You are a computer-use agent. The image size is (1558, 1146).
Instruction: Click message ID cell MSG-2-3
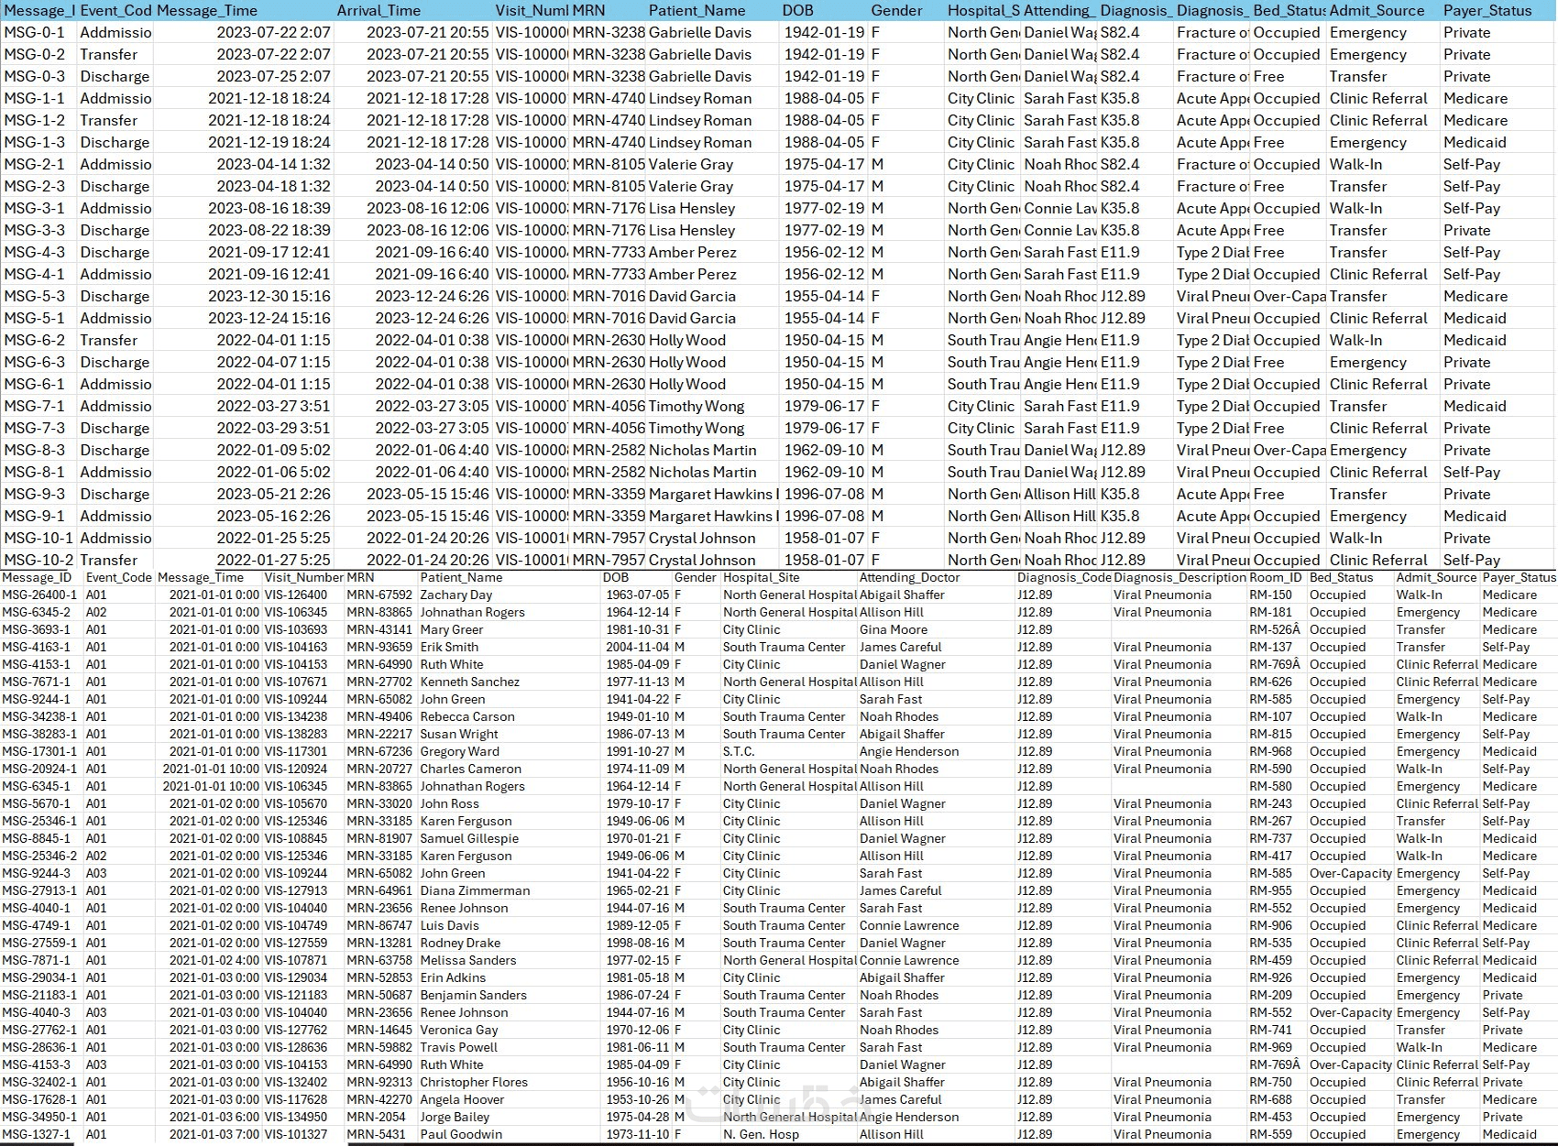pos(34,186)
